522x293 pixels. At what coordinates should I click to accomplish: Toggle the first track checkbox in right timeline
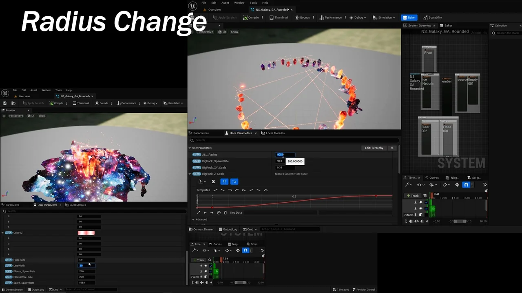click(426, 202)
